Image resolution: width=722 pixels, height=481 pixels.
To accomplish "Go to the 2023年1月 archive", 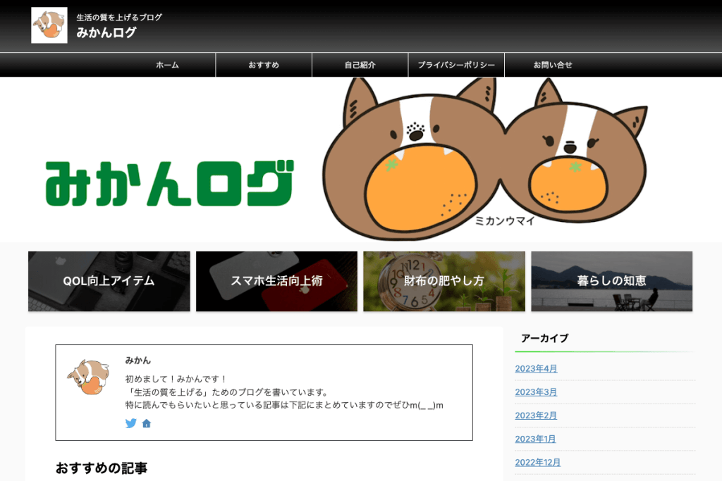I will pyautogui.click(x=535, y=439).
